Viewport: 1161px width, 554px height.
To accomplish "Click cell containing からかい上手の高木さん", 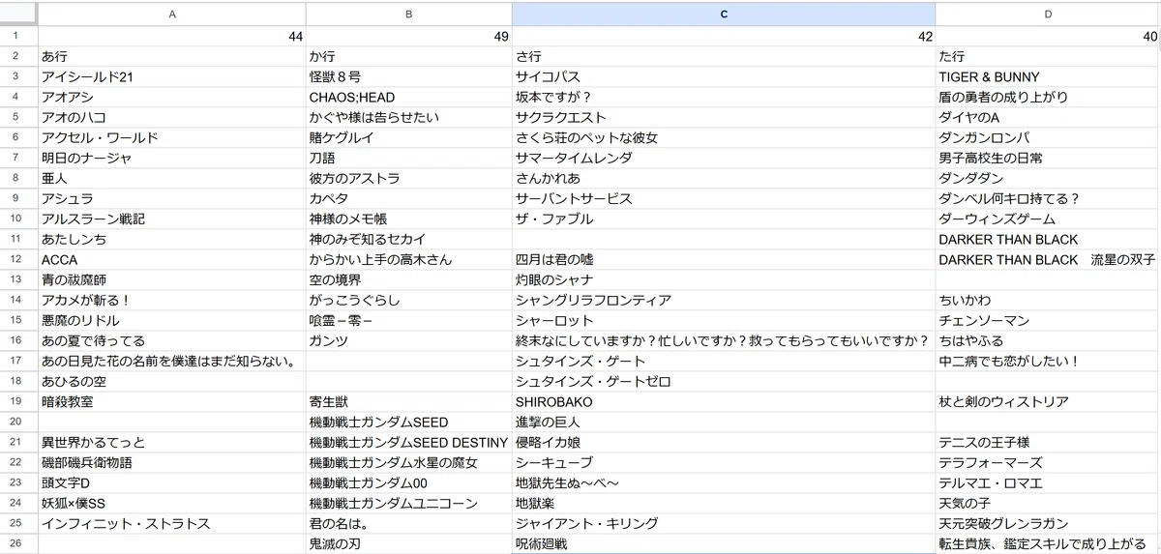I will point(409,260).
